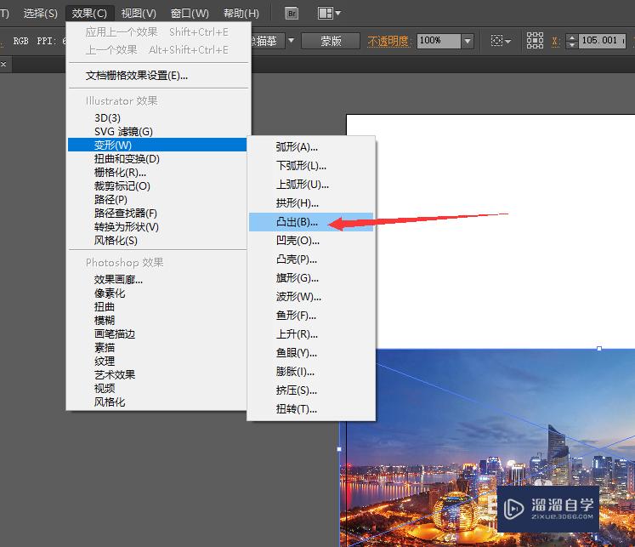
Task: Expand the opacity percentage dropdown
Action: point(468,41)
